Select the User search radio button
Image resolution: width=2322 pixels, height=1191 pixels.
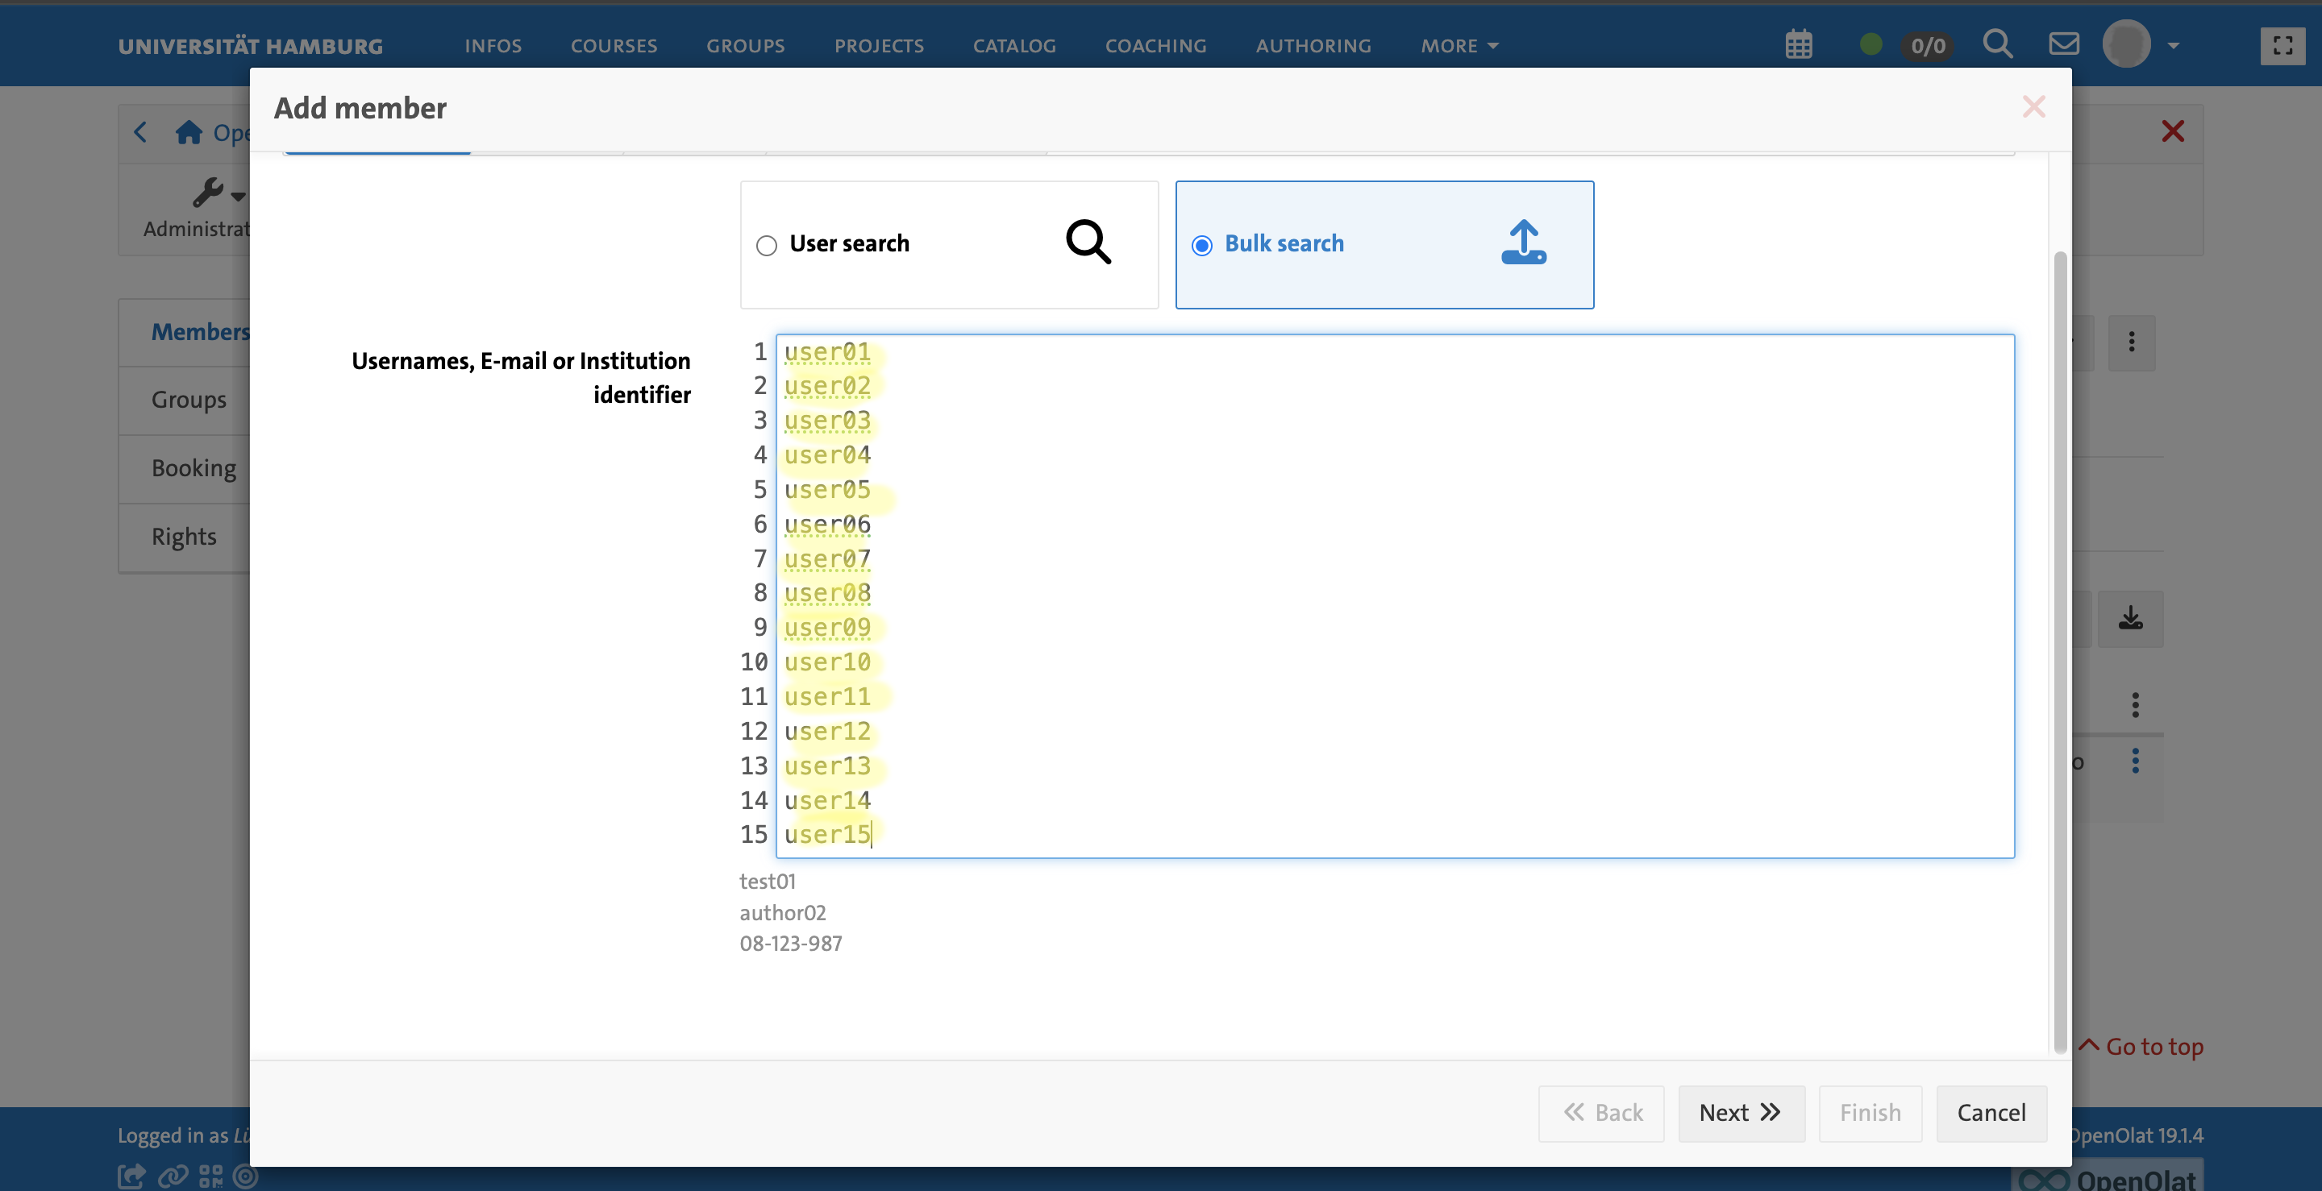[x=766, y=245]
